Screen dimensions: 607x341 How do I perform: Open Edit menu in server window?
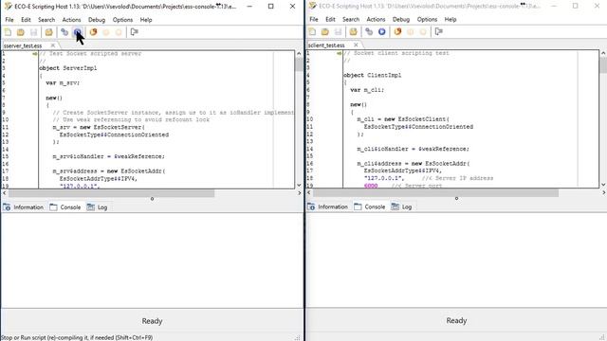coord(26,20)
